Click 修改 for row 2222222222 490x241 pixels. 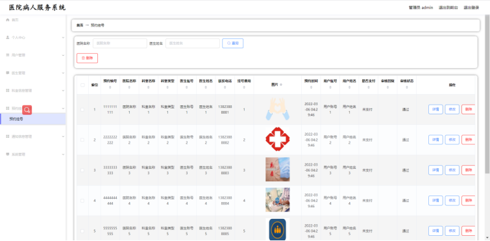[x=452, y=140]
